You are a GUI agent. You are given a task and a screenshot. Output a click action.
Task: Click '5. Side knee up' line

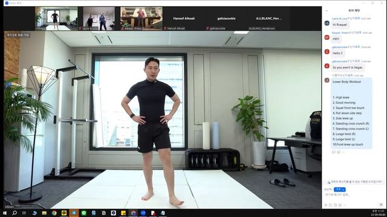click(x=343, y=118)
